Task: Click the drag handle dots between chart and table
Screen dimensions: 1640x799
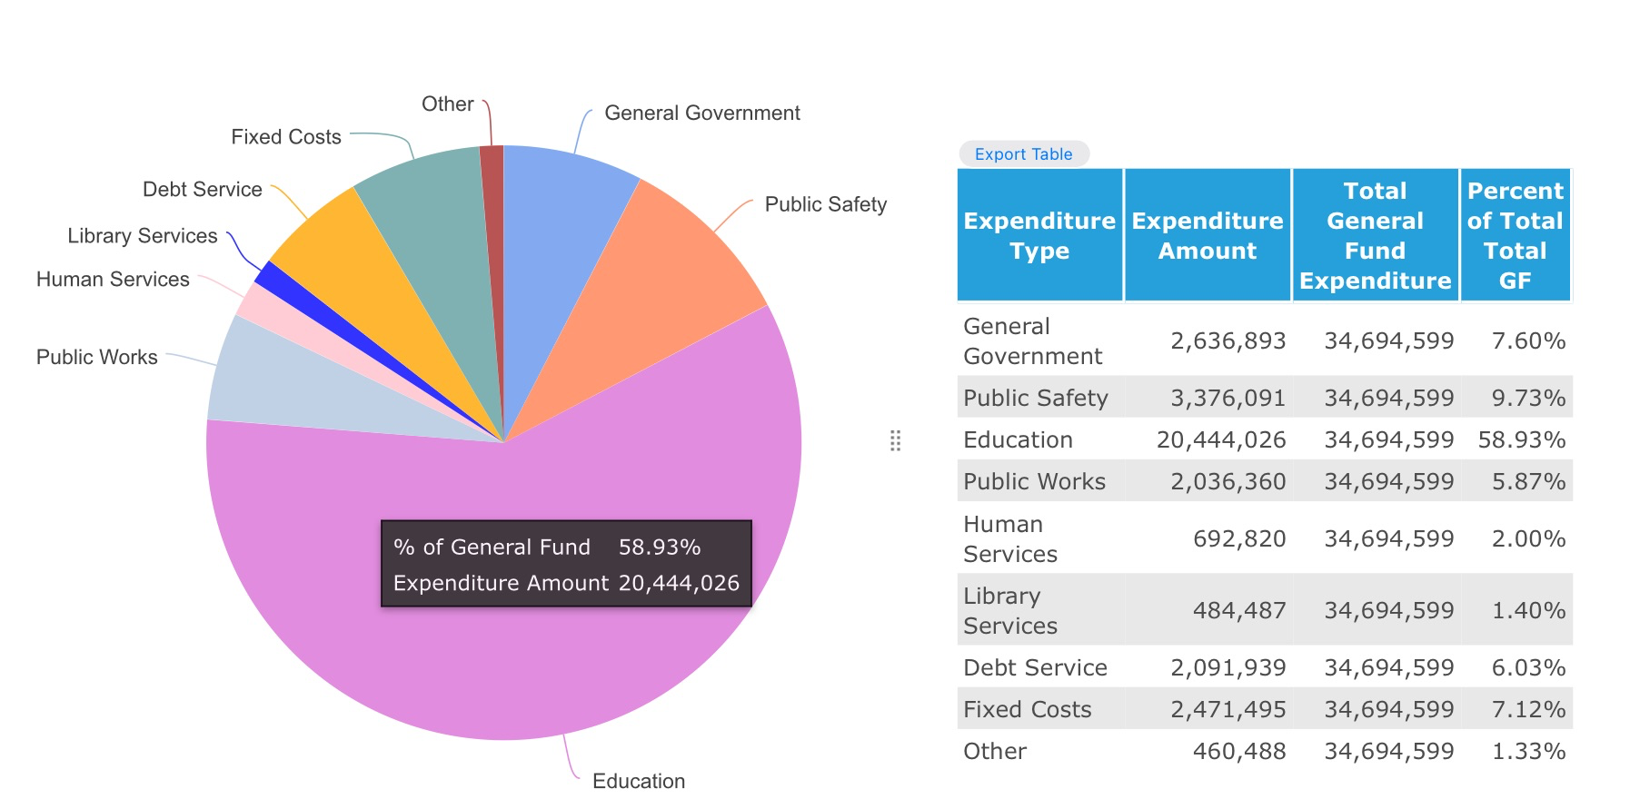Action: (x=895, y=441)
